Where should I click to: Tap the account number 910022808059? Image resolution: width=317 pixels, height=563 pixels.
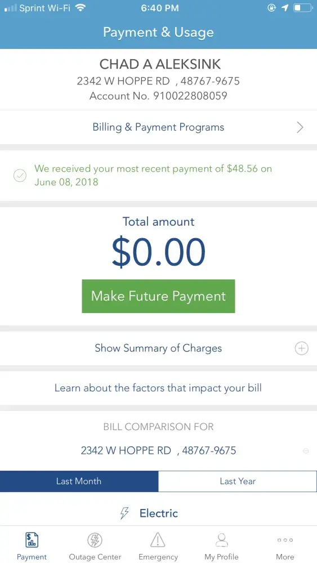click(190, 96)
